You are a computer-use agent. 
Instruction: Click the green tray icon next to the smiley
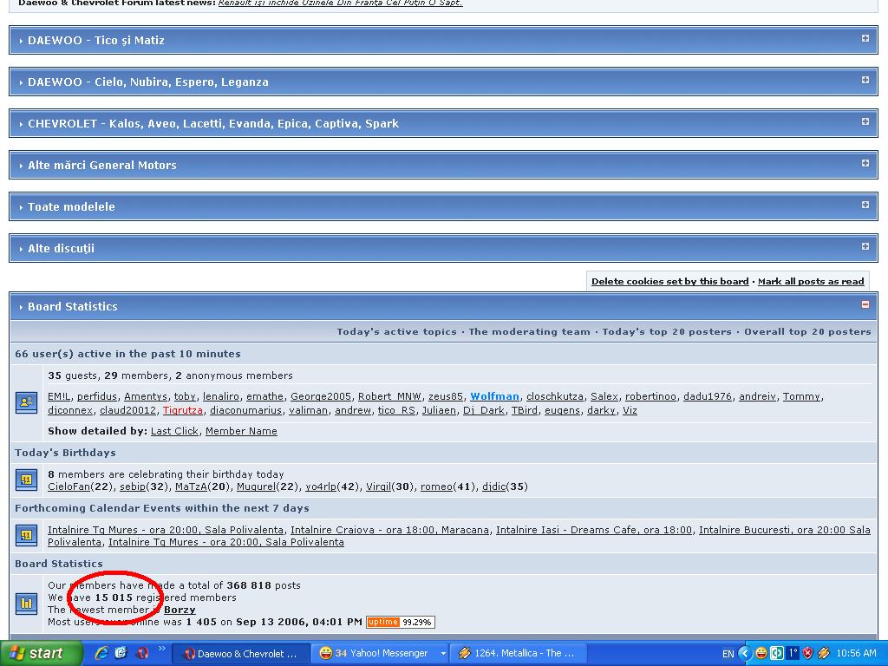coord(777,654)
